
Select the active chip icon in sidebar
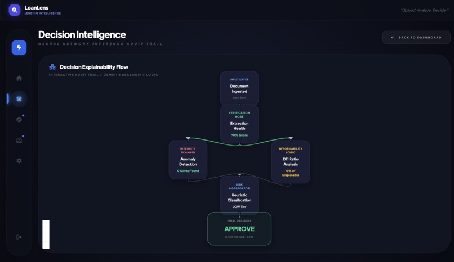[19, 99]
